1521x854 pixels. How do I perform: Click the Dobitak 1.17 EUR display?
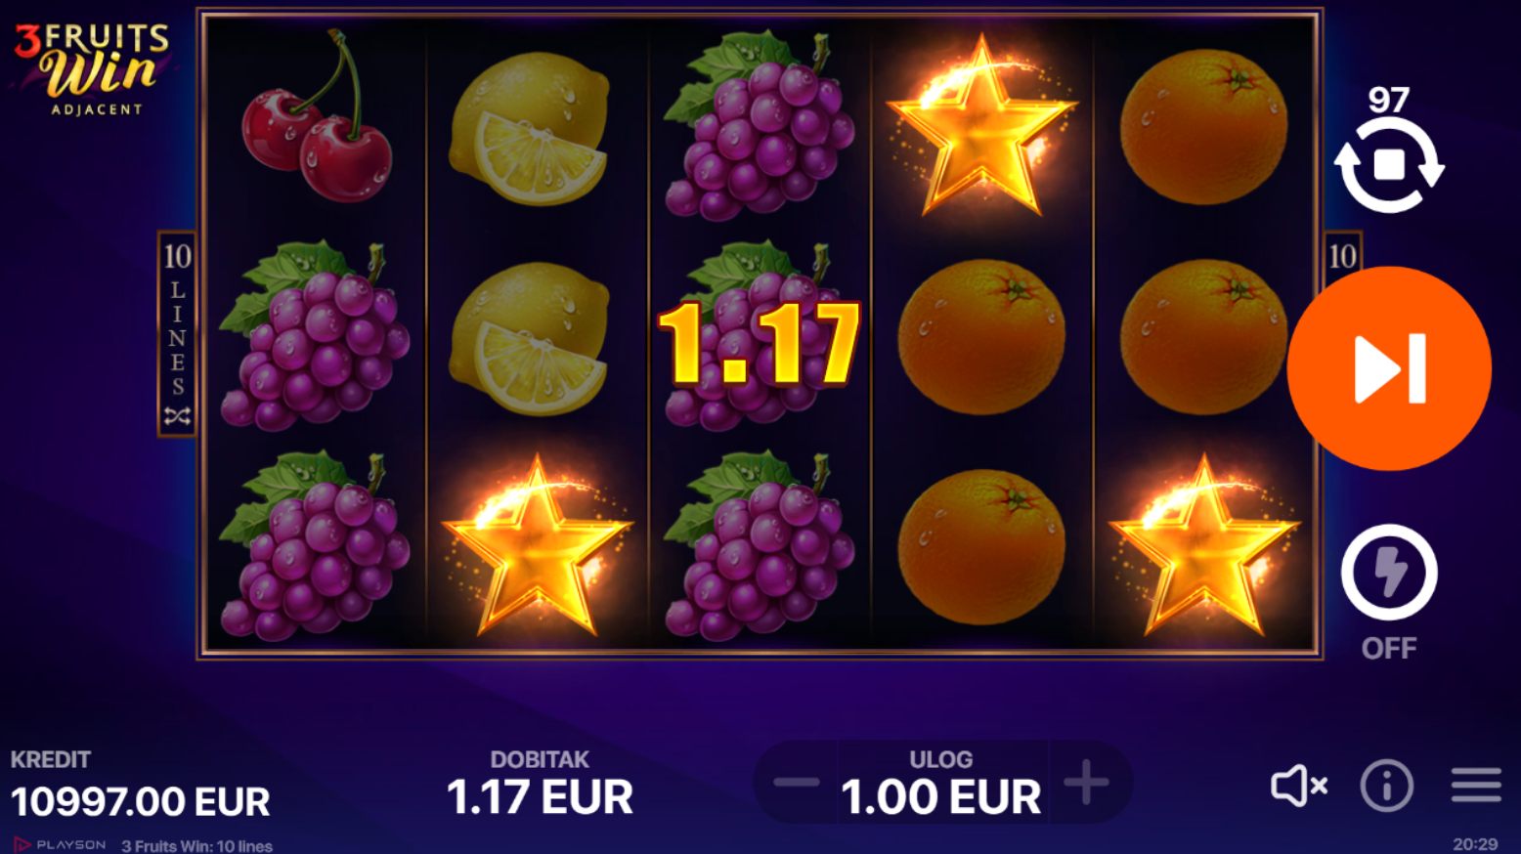(x=540, y=783)
